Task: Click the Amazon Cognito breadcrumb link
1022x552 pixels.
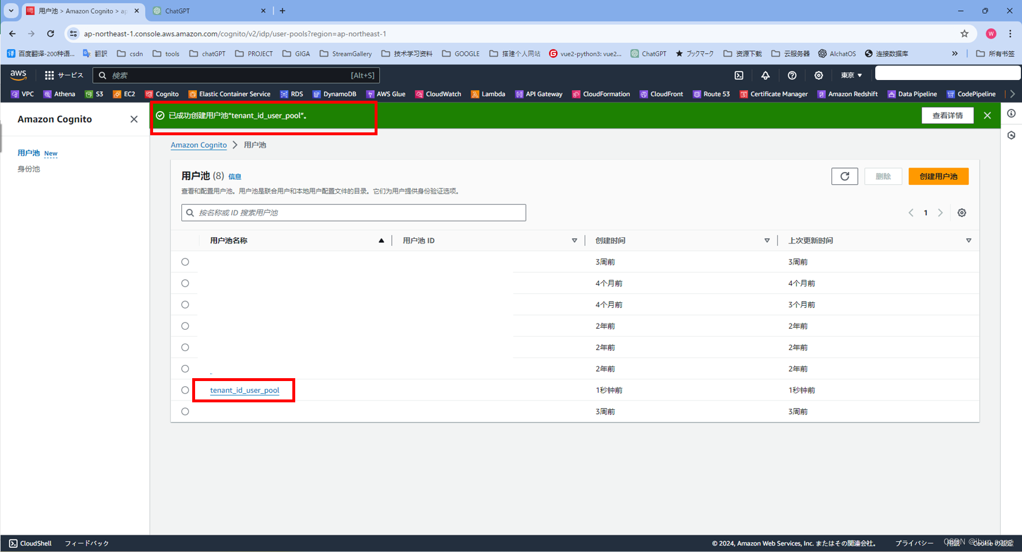Action: [x=199, y=145]
